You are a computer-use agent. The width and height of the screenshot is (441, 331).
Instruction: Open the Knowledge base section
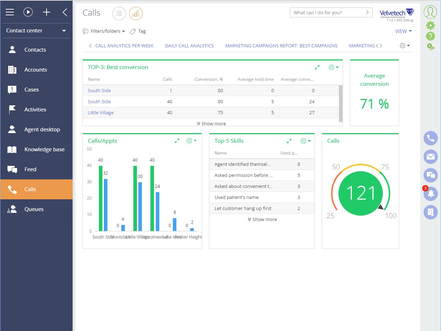(44, 149)
